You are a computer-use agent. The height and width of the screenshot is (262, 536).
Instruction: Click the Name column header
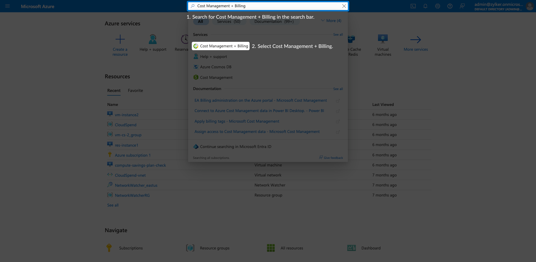coord(113,105)
